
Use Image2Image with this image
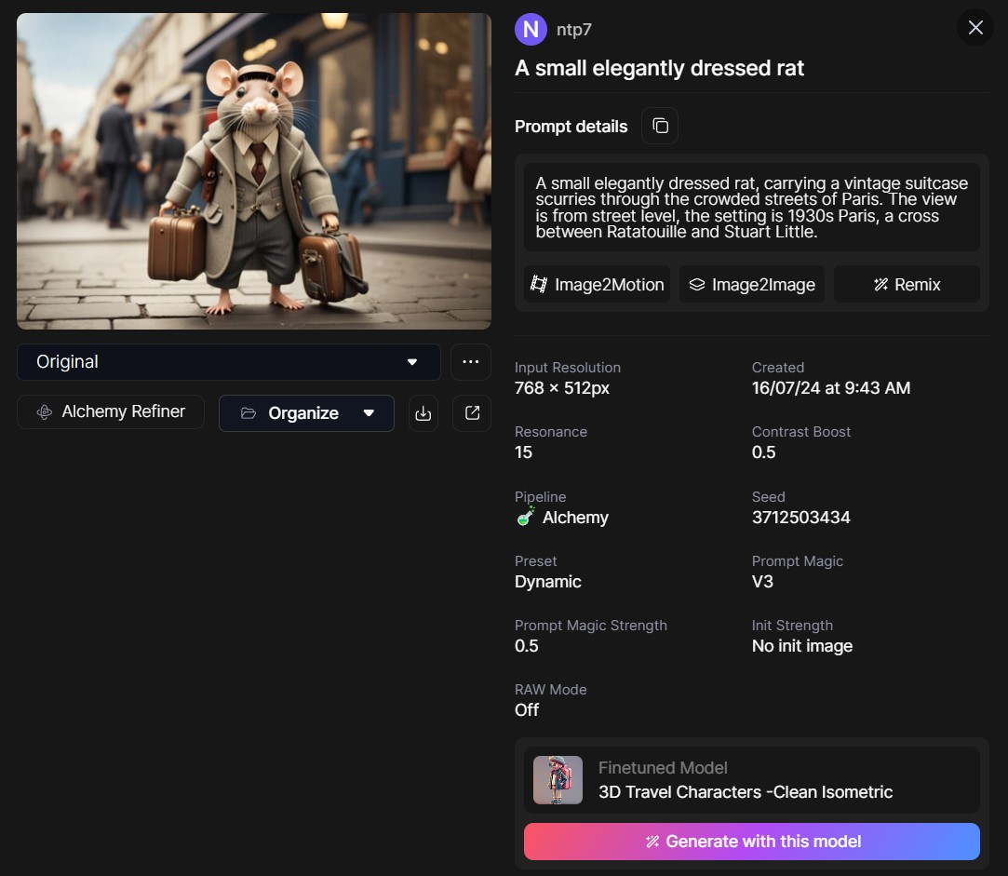[751, 284]
